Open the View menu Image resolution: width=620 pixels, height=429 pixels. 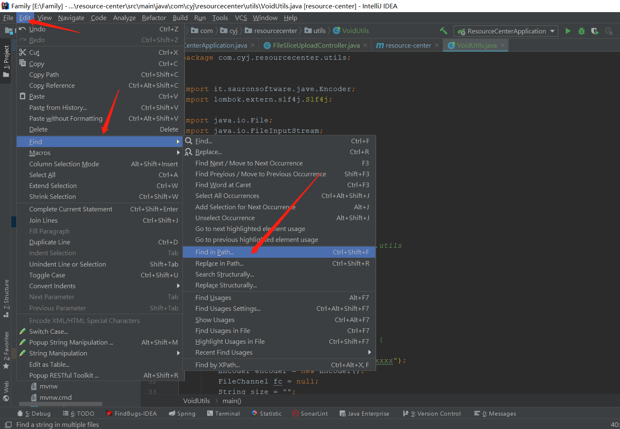(44, 18)
